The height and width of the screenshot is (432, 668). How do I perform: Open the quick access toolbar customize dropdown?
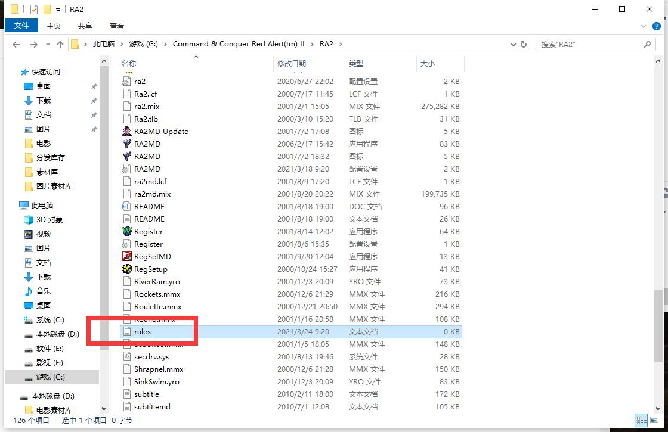58,10
